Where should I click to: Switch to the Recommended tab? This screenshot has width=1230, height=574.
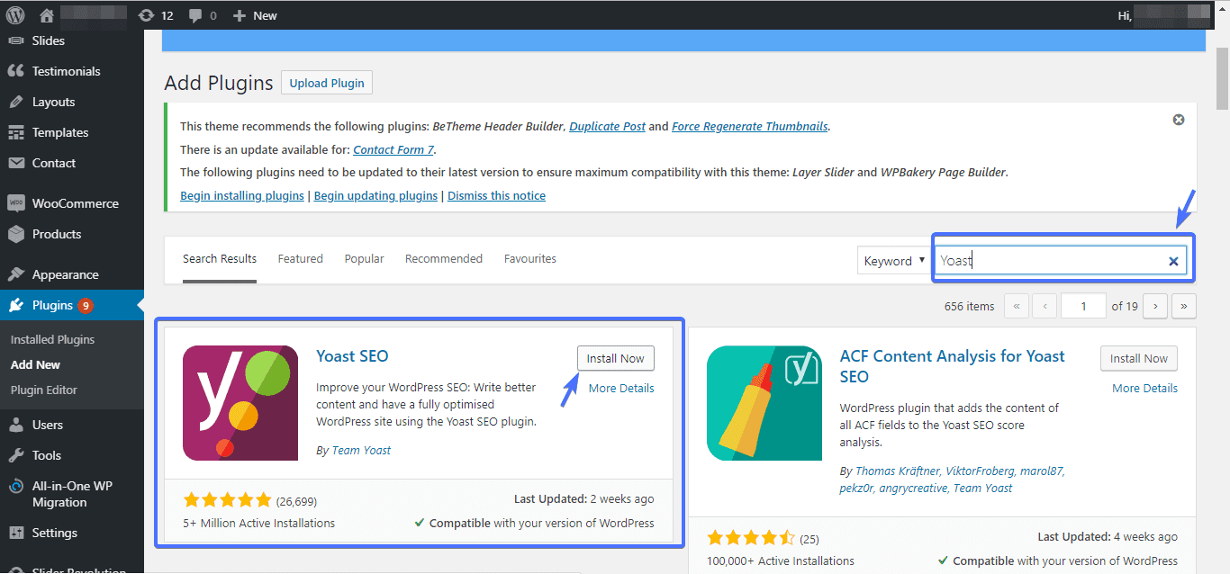click(444, 259)
